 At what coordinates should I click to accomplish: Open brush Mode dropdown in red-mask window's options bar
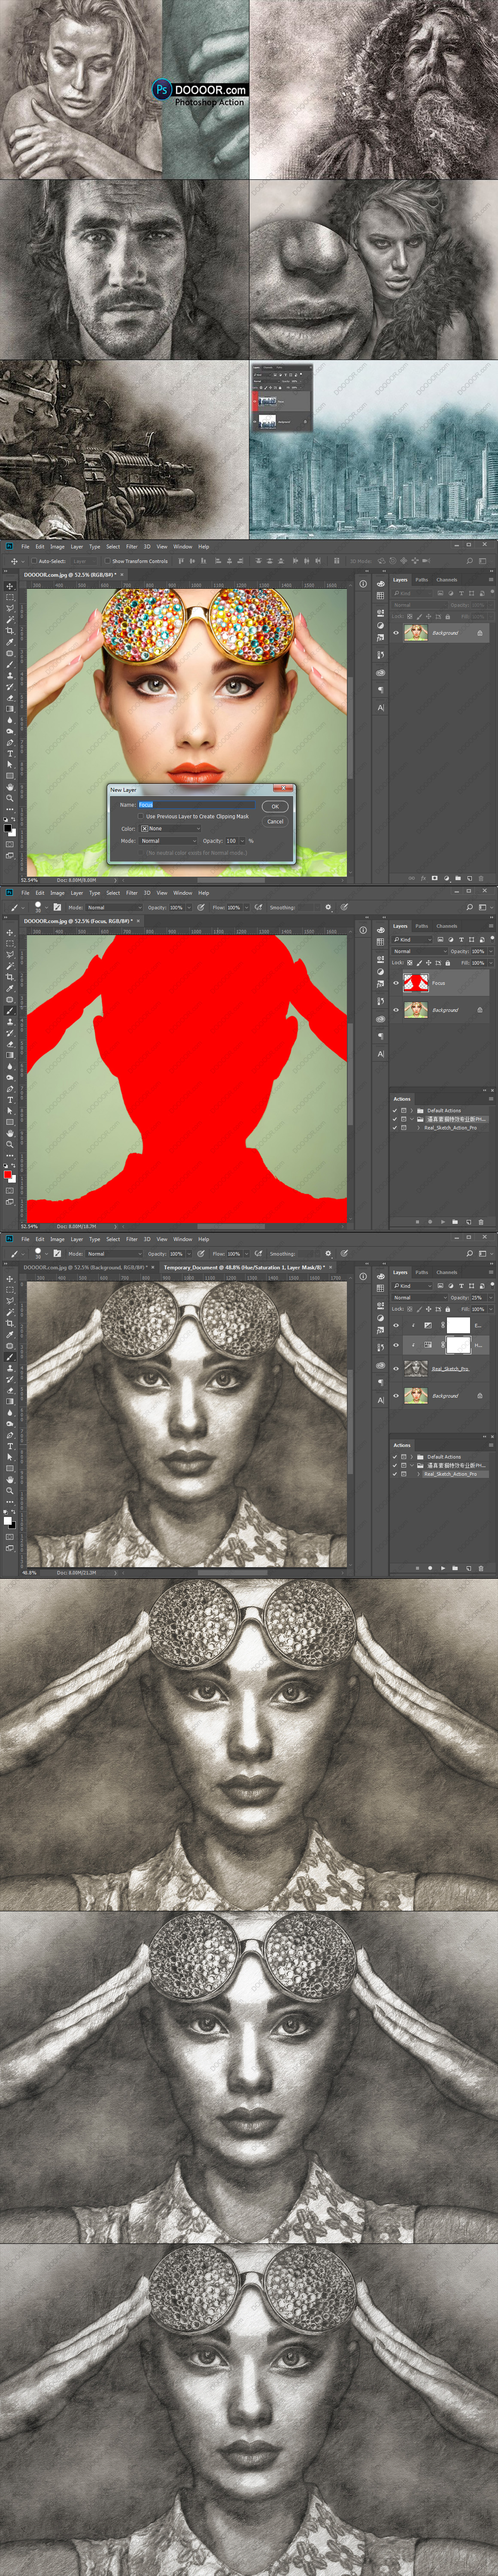pos(114,907)
